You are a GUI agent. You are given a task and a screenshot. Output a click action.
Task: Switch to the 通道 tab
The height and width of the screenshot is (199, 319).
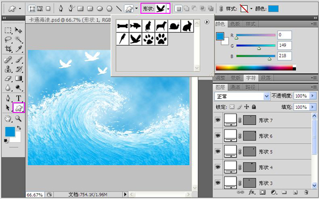point(235,87)
